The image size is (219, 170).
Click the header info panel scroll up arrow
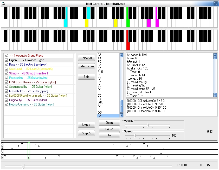215,55
